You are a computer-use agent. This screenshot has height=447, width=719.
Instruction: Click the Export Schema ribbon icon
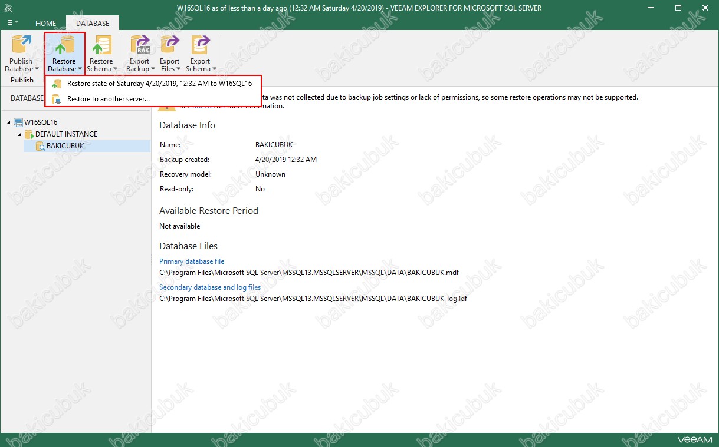point(201,45)
